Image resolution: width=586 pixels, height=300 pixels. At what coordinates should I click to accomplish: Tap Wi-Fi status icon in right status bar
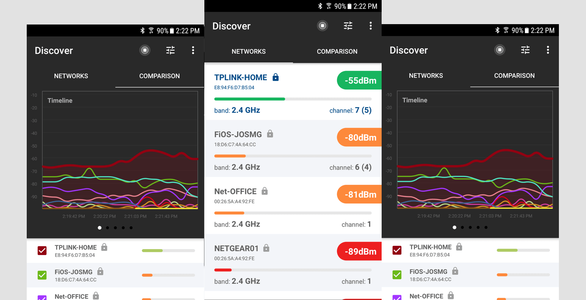click(506, 30)
